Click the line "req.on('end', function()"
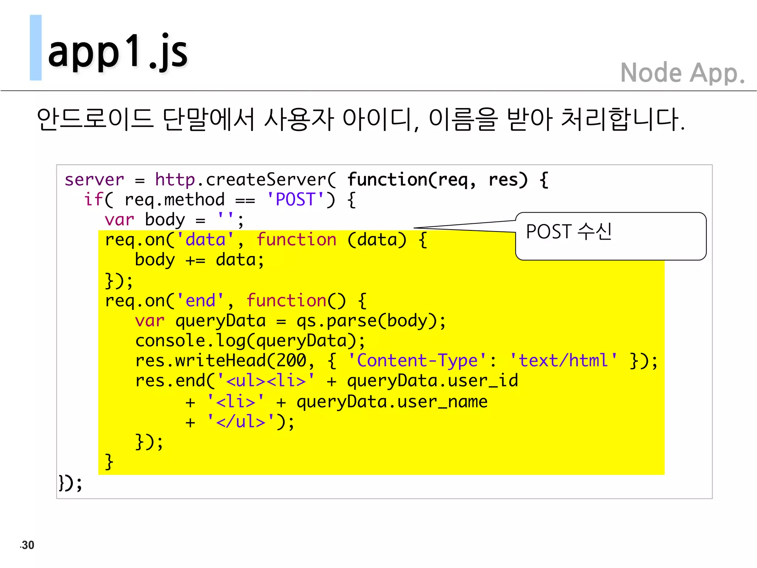Image resolution: width=757 pixels, height=568 pixels. (x=235, y=300)
